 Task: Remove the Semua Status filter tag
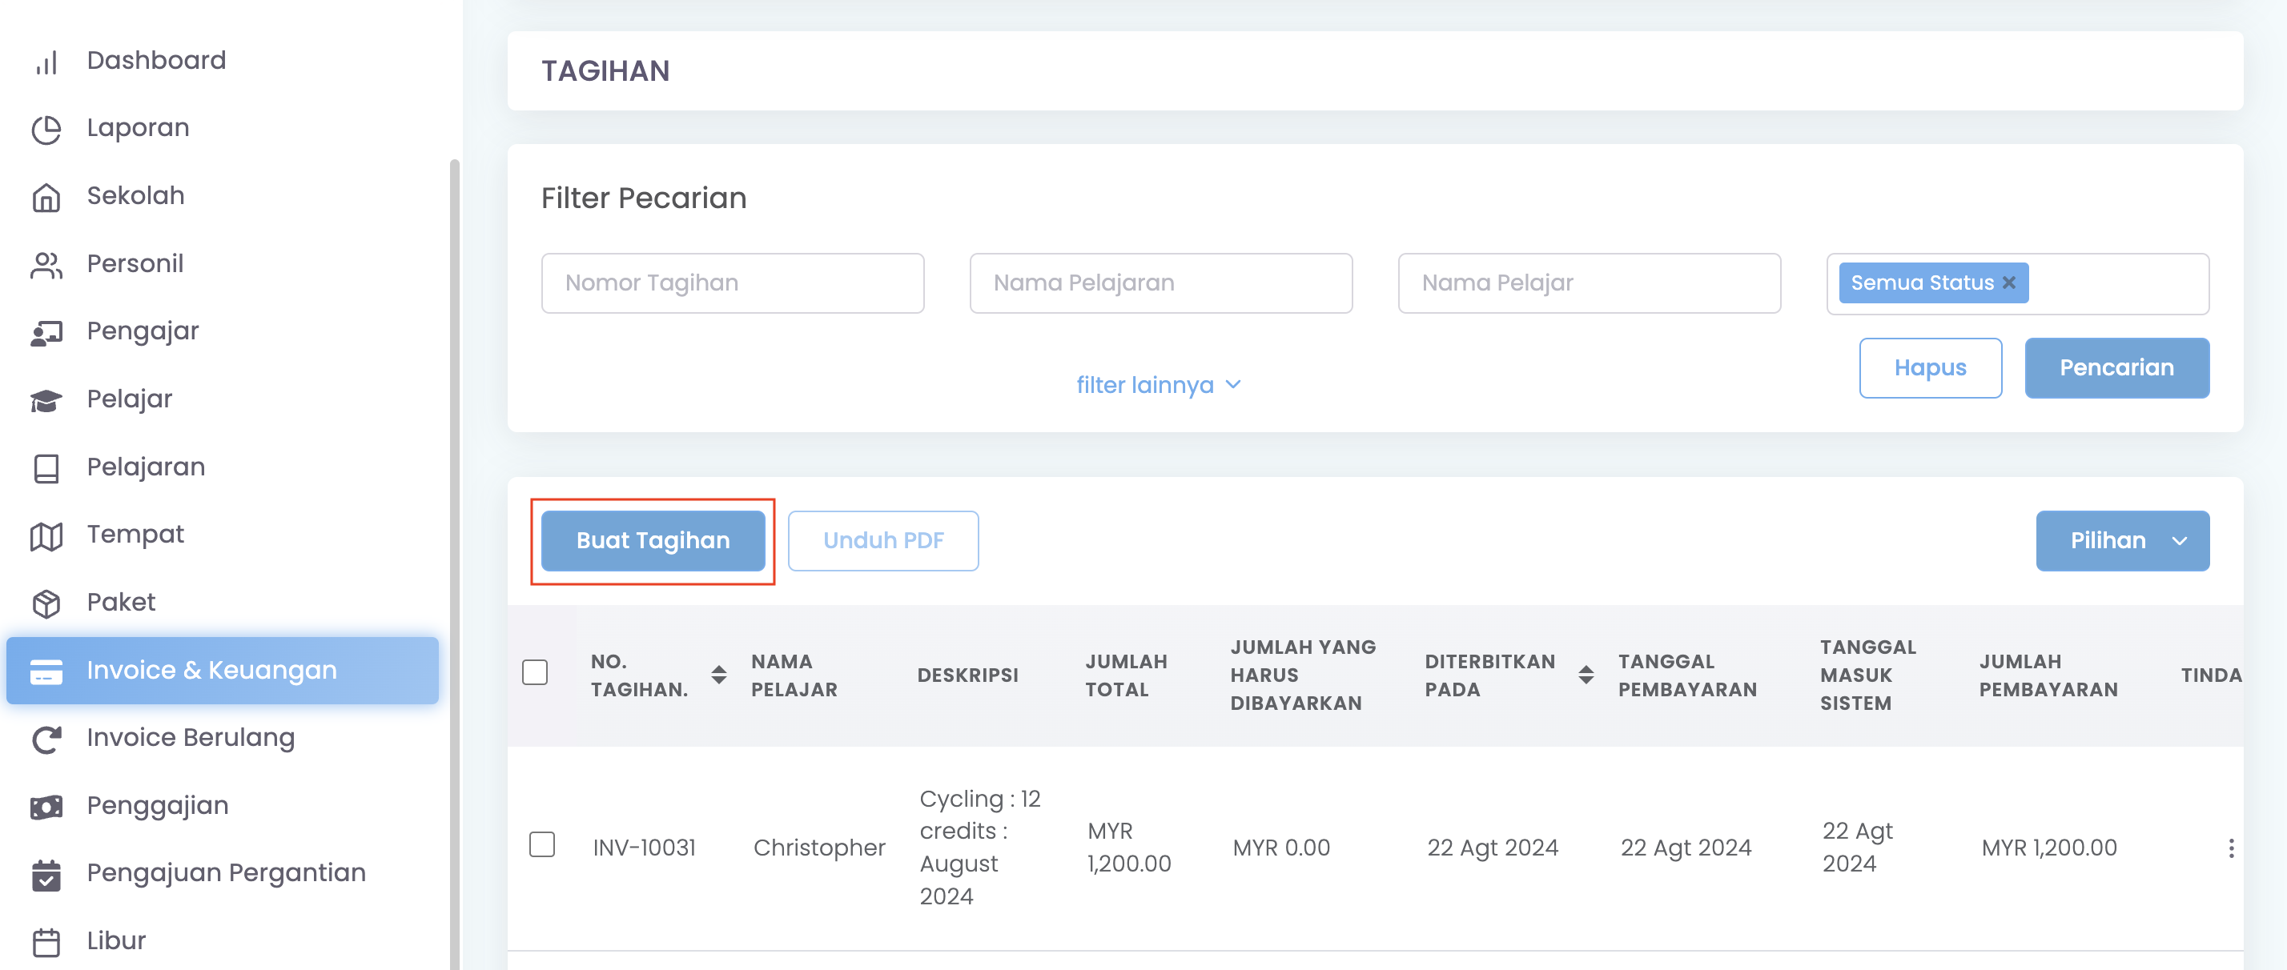(x=2008, y=283)
